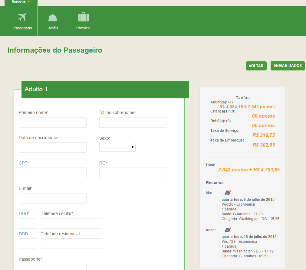
Task: Open the Passagens tab
Action: 22,28
